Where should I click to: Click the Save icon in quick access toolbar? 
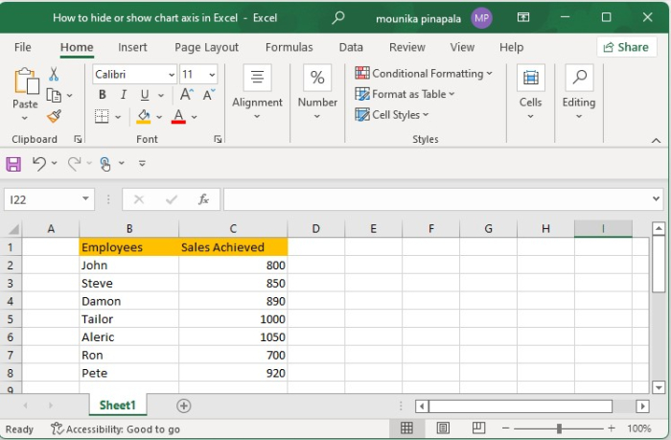[13, 164]
